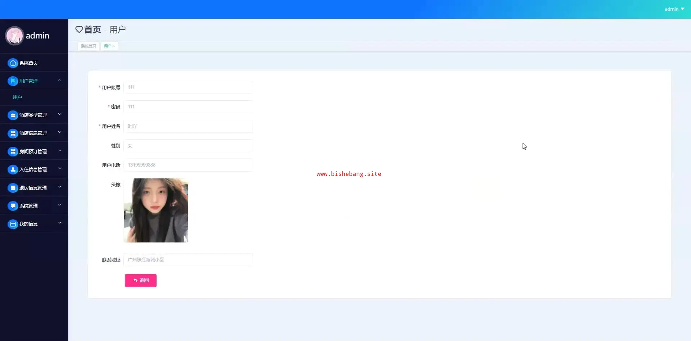Open the 入住信息管理 menu
This screenshot has height=341, width=691.
(34, 169)
